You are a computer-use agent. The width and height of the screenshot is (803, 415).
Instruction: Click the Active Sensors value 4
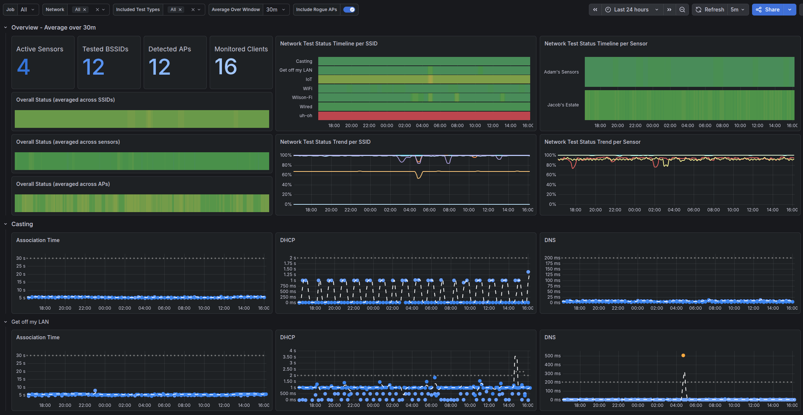[x=23, y=67]
